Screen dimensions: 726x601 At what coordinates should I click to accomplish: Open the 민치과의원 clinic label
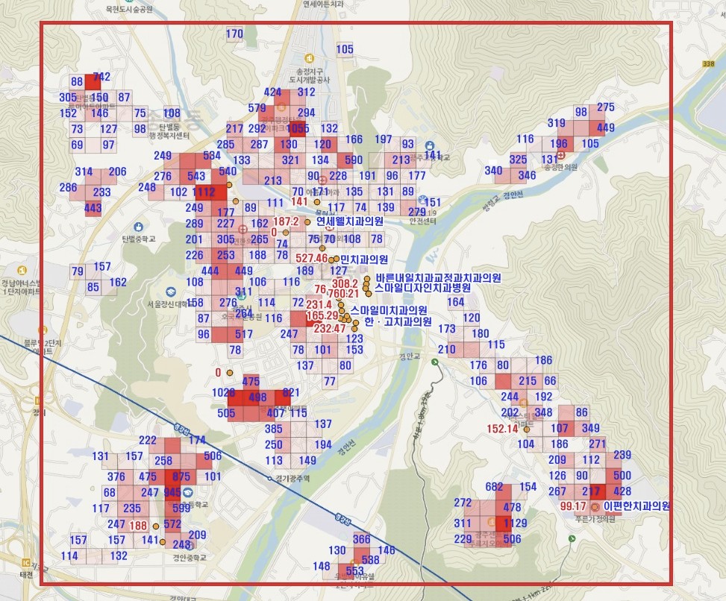pos(364,259)
